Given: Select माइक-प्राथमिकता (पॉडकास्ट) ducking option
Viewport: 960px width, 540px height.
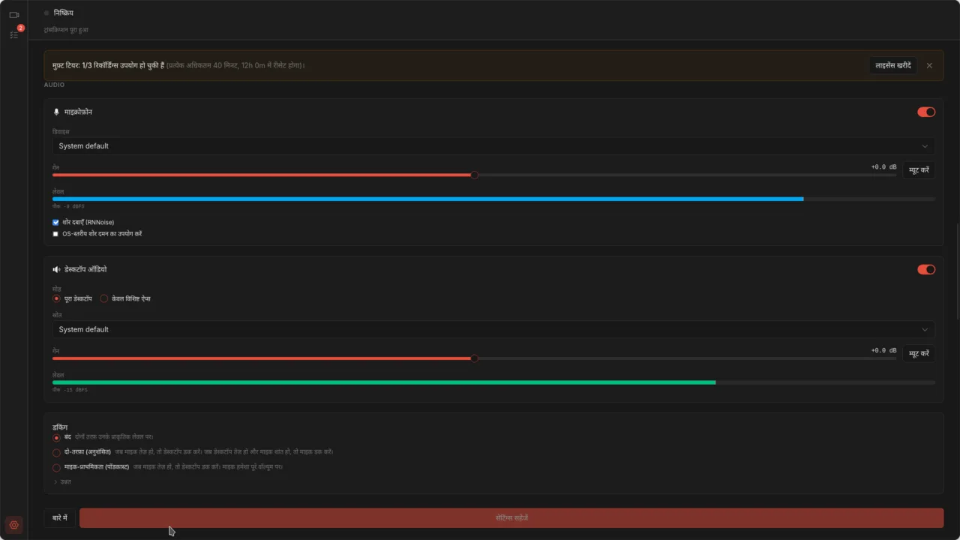Looking at the screenshot, I should tap(56, 467).
